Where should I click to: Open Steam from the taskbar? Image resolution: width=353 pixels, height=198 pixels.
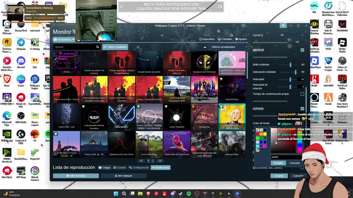[181, 194]
